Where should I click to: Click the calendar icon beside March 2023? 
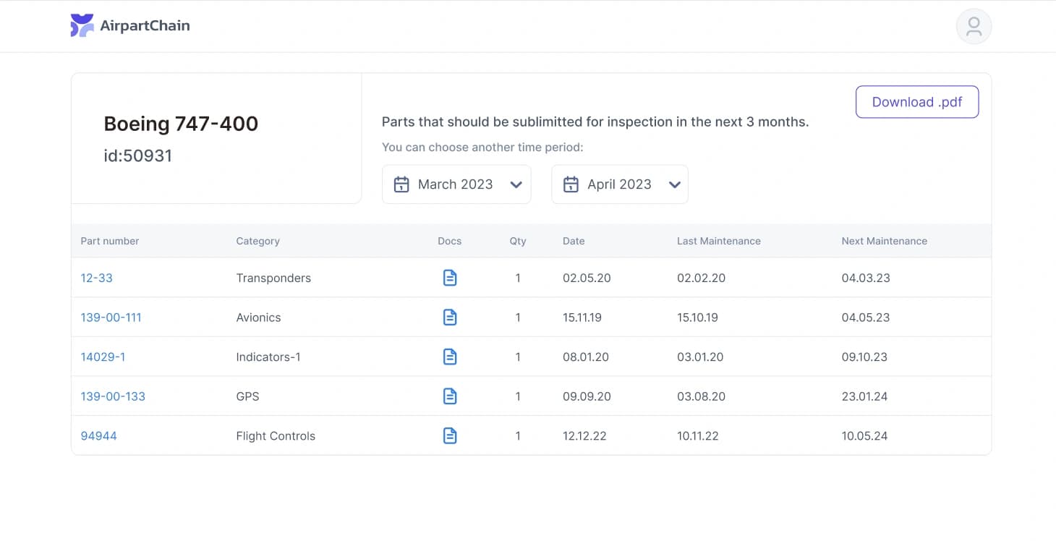pos(401,184)
